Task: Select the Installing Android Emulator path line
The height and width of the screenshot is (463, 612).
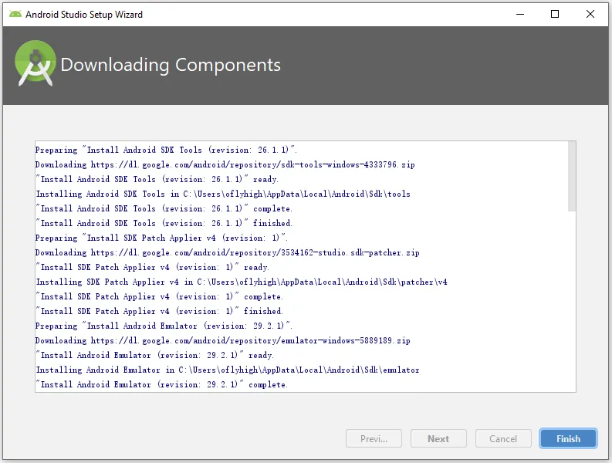Action: [228, 370]
